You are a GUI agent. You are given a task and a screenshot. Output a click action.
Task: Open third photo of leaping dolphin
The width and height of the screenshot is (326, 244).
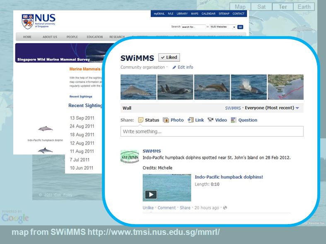(212, 87)
